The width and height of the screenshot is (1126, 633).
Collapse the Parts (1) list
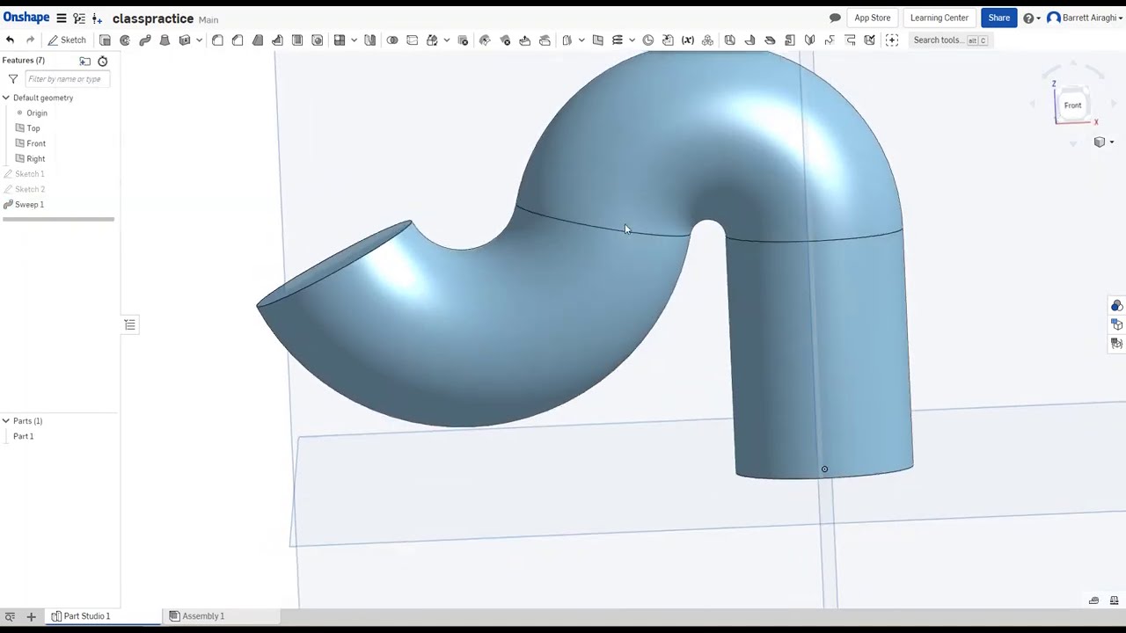6,421
